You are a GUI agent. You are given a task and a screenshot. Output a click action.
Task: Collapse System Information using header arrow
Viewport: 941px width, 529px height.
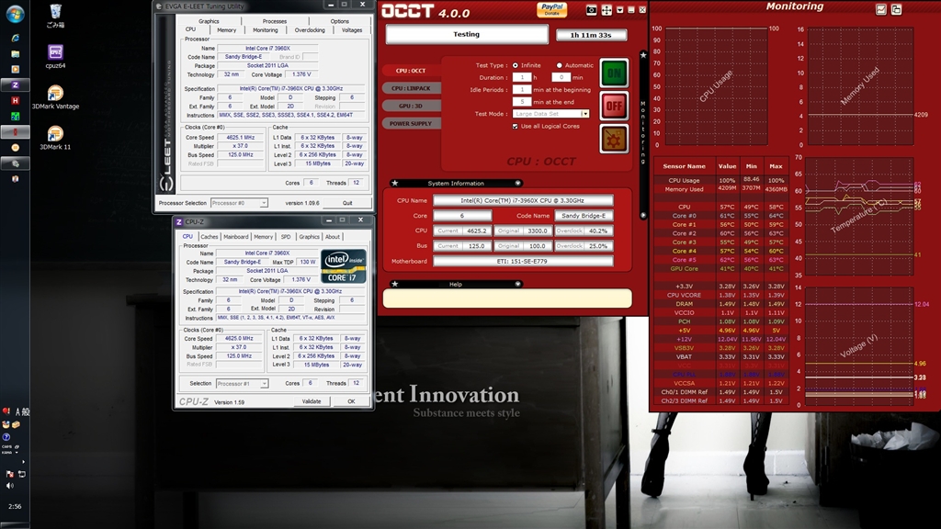click(x=517, y=183)
